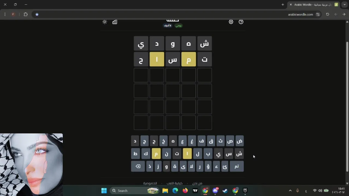Open Epic Games Launcher from the taskbar
This screenshot has height=196, width=349.
coord(245,191)
